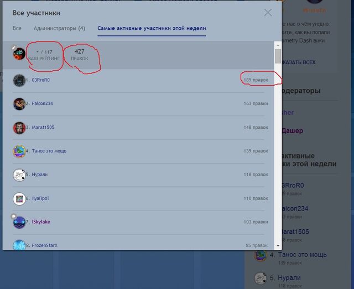Open Falcon234 profile link in dialog
Screen dimensions: 354x289
(42, 103)
